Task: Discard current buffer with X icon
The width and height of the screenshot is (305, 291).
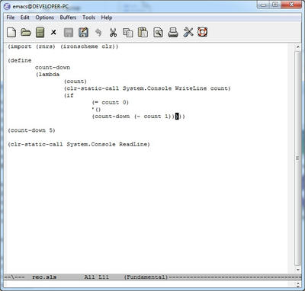Action: [x=53, y=33]
